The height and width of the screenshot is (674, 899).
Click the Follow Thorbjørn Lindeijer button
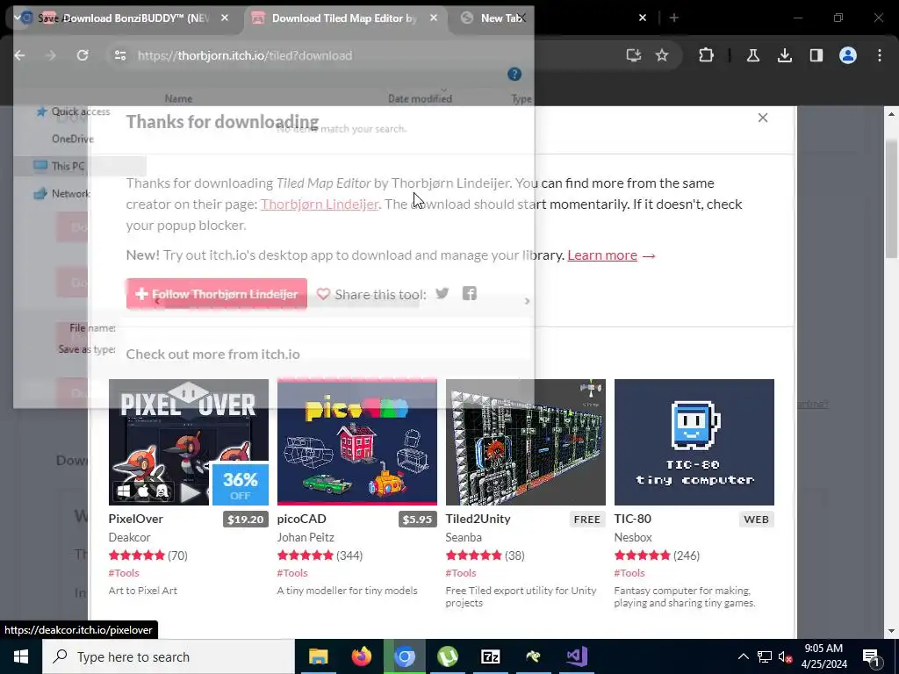point(217,294)
